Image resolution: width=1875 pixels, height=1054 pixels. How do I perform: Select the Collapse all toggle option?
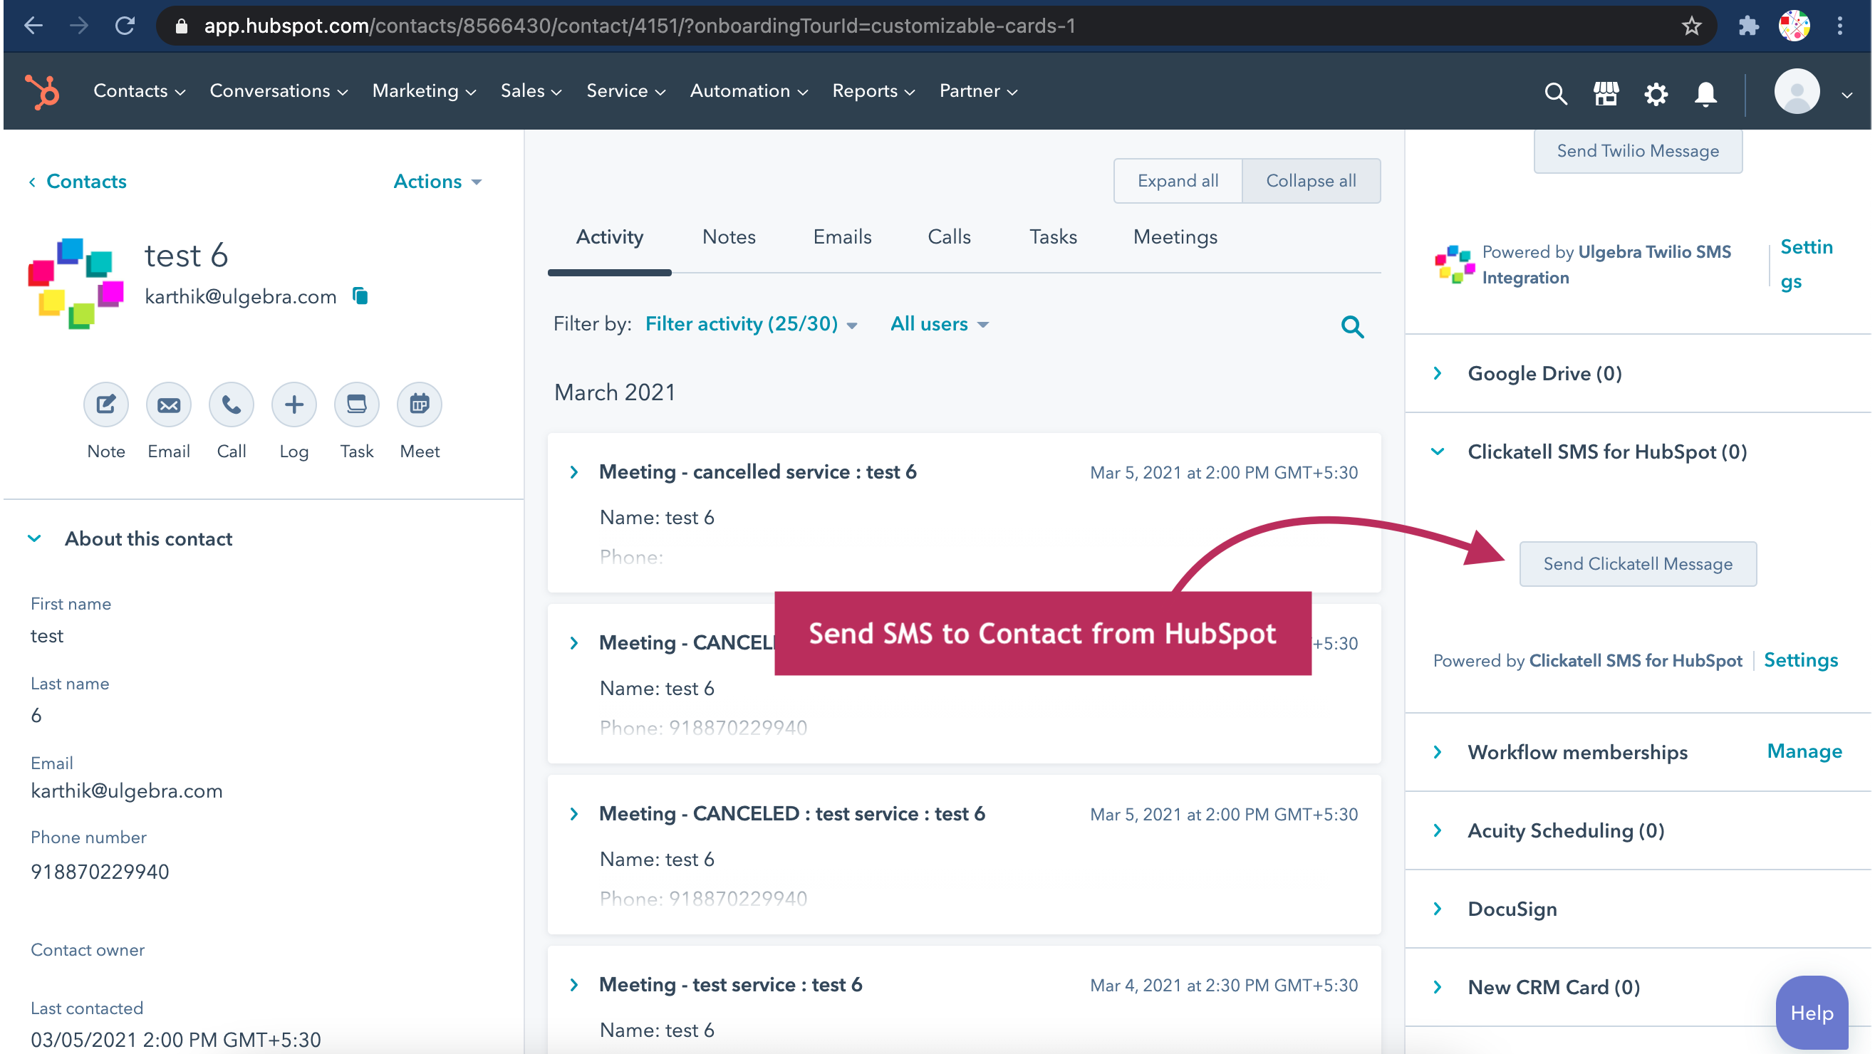1311,180
